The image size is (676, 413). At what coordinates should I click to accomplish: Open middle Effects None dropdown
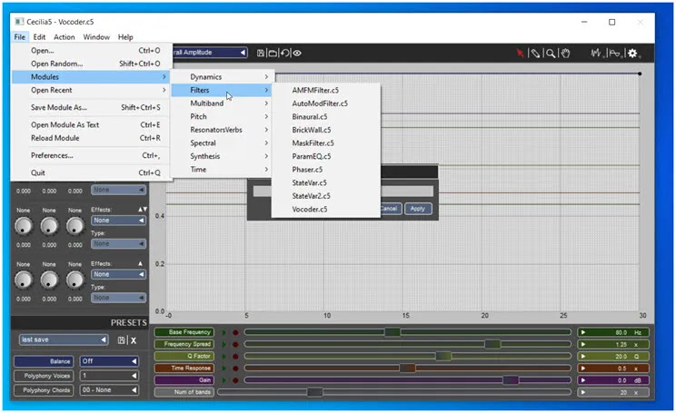coord(118,221)
